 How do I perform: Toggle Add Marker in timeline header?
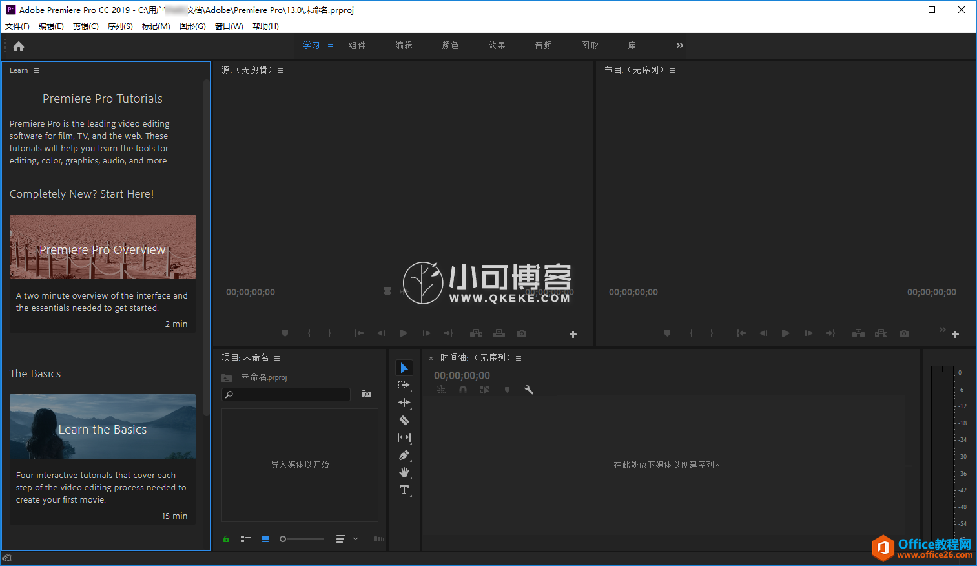507,390
